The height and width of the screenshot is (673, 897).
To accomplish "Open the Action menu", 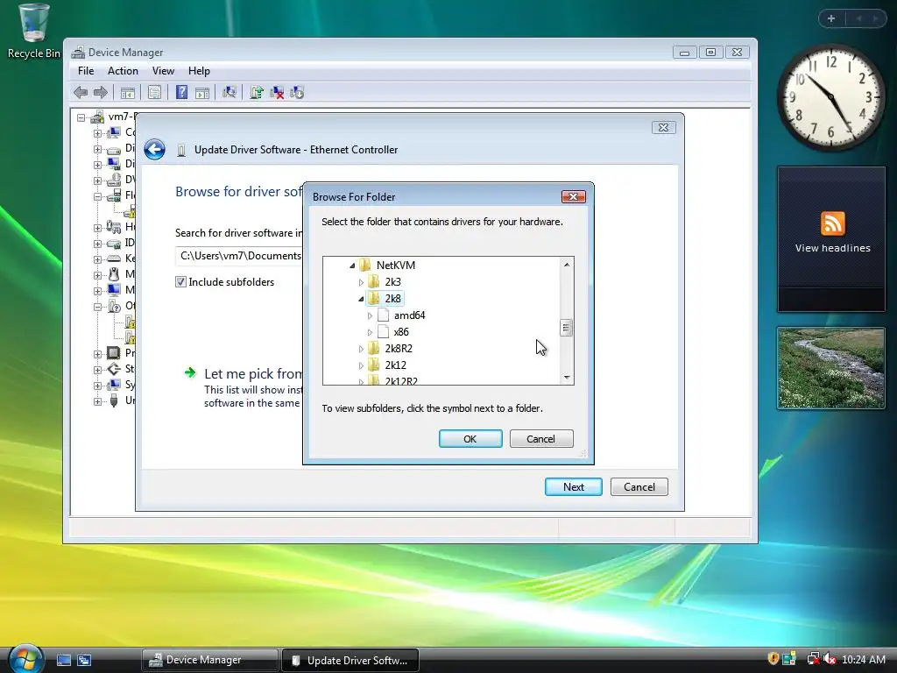I will [x=123, y=71].
